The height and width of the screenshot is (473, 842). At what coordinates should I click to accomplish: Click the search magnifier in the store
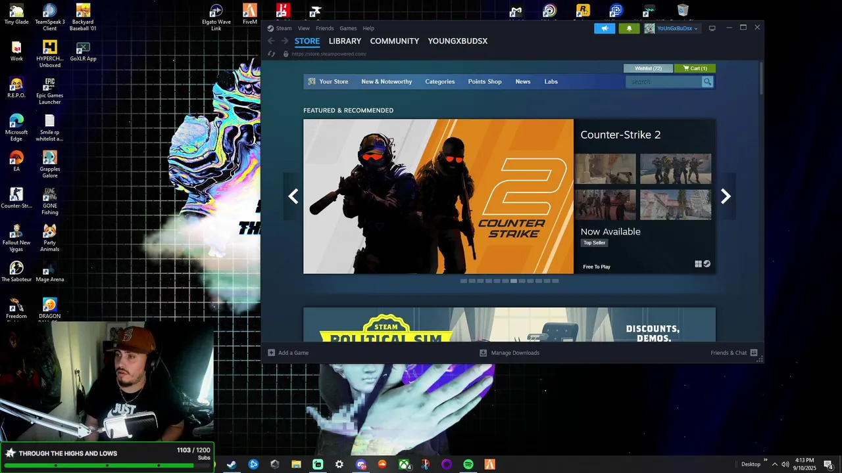coord(707,81)
